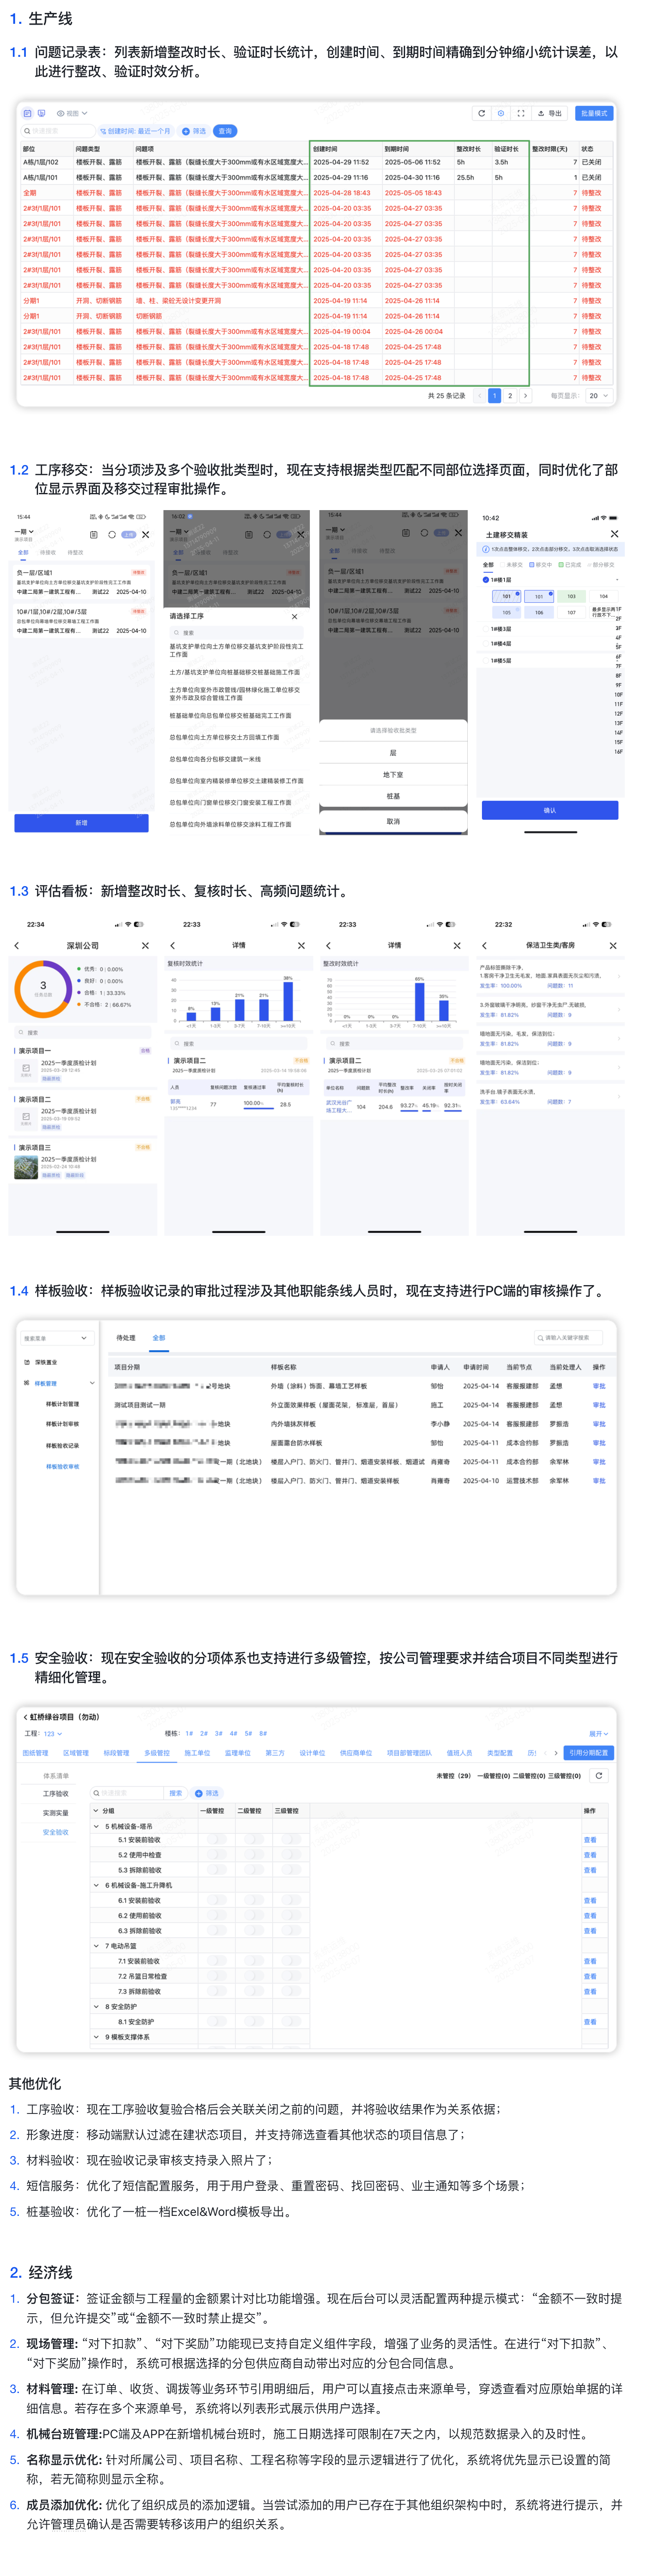Open column settings icon beside refresh
Screen dimensions: 649x2576
[501, 113]
